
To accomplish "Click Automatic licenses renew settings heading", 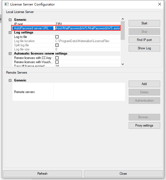I will point(41,53).
